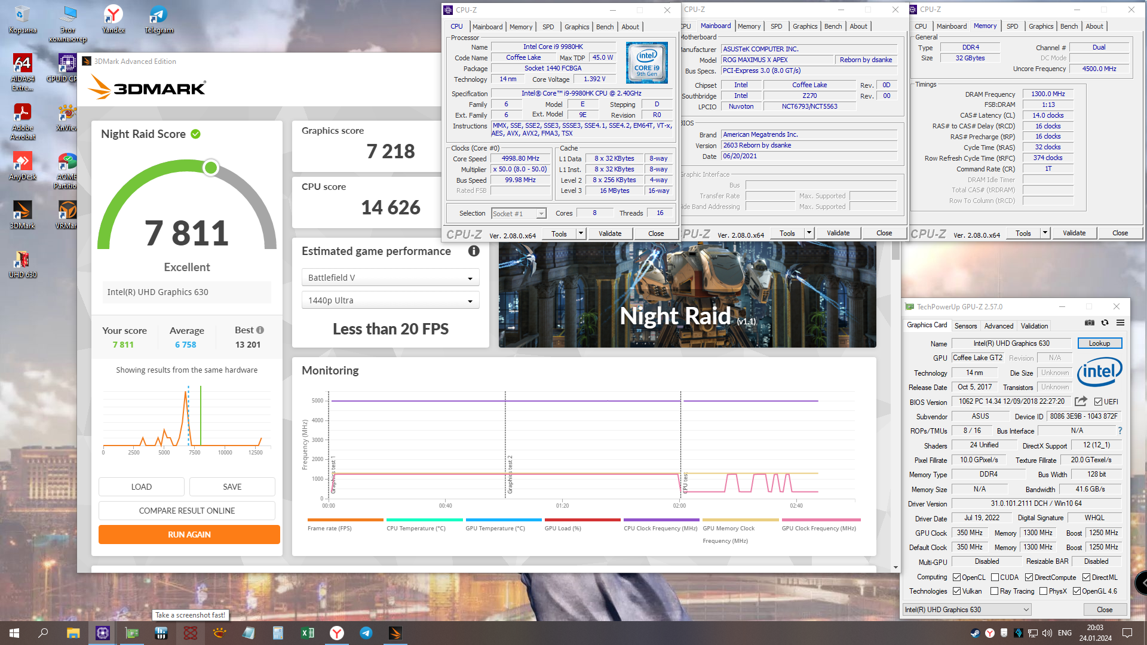Toggle the CUDA checkbox
The width and height of the screenshot is (1147, 645).
click(x=995, y=578)
